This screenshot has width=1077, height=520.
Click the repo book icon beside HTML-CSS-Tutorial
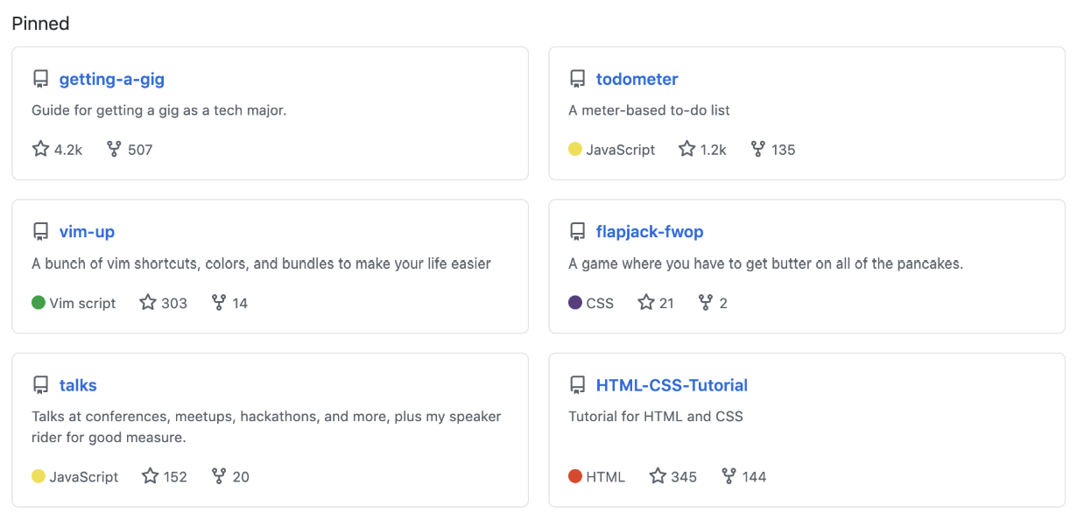577,385
